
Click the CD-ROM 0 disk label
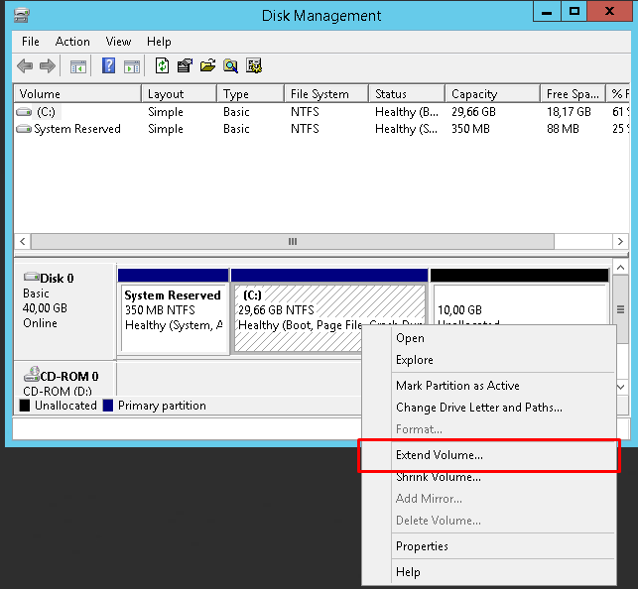coord(64,379)
